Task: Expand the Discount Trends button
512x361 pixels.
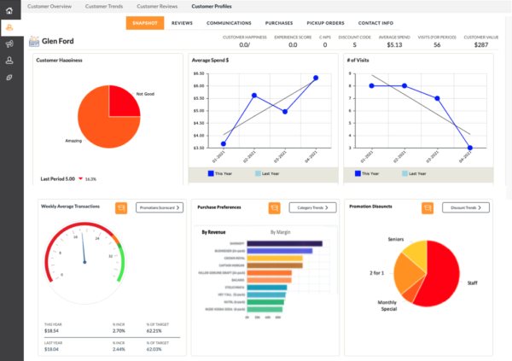Action: 467,207
